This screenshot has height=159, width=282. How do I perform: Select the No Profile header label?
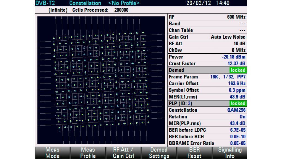click(124, 3)
